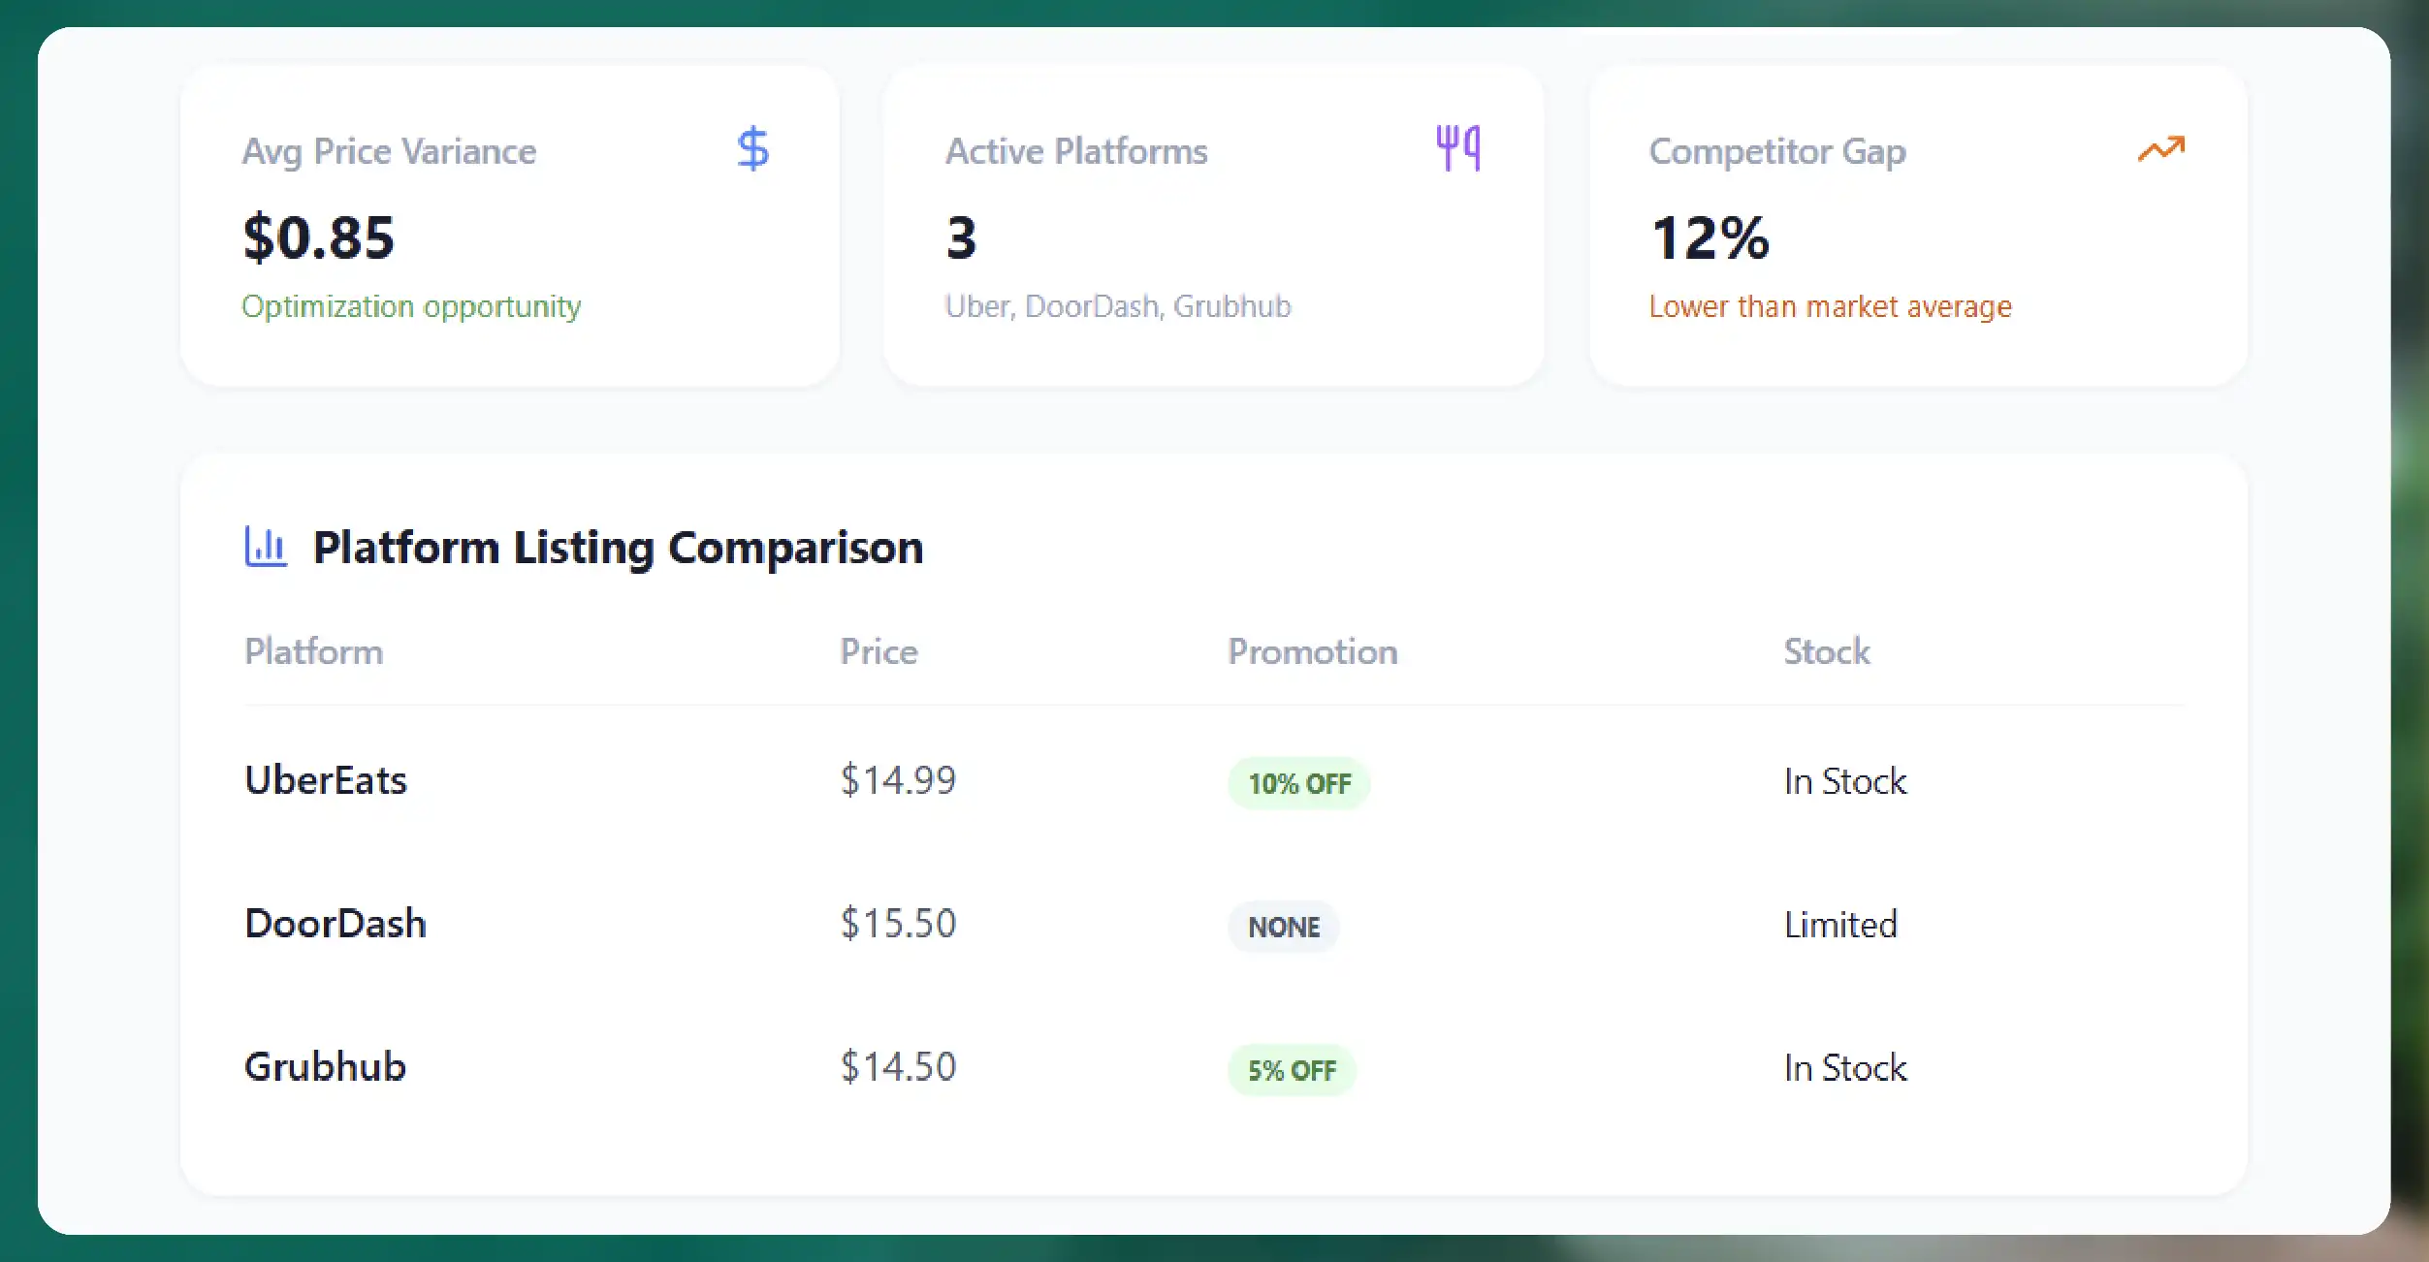Click the Platform column header
2429x1262 pixels.
[313, 651]
